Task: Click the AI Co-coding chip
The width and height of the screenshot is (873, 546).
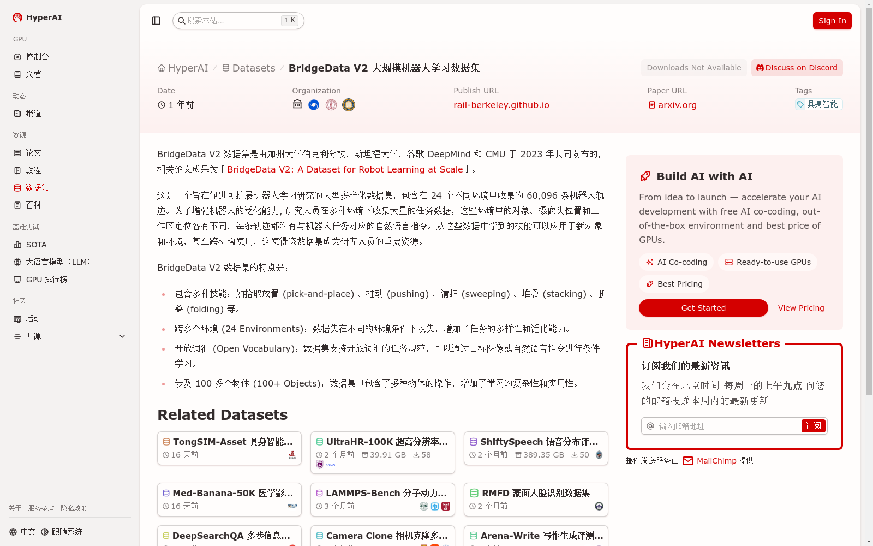Action: pyautogui.click(x=677, y=262)
